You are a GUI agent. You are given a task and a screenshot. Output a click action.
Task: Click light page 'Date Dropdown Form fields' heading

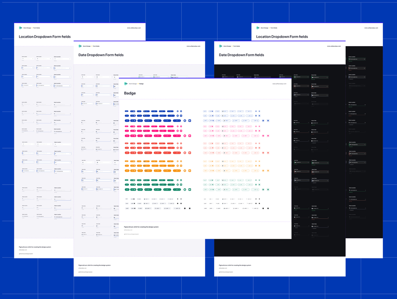[x=101, y=55]
